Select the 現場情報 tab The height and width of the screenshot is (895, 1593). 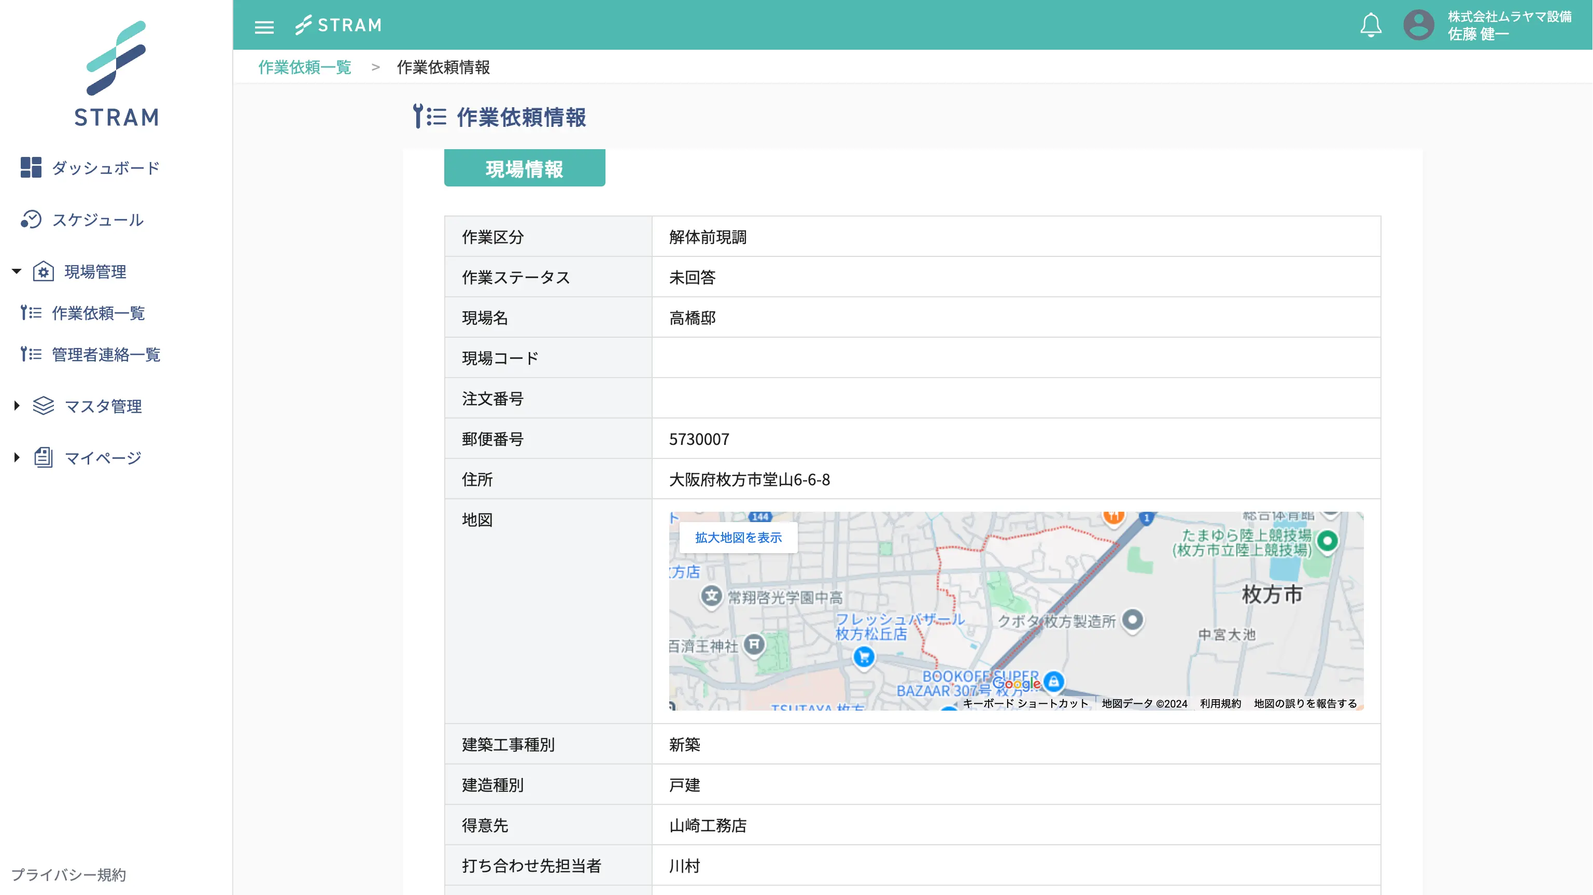[524, 169]
